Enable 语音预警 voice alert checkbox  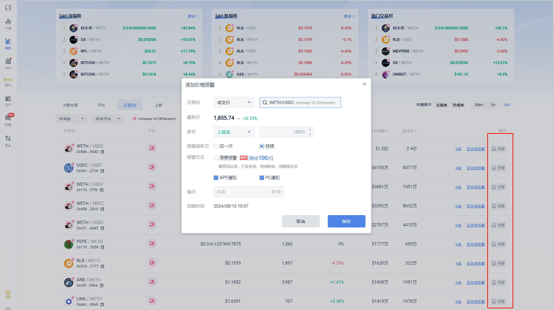(216, 158)
